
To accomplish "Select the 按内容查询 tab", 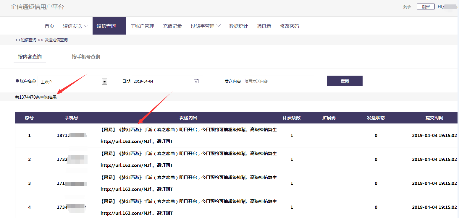I will pyautogui.click(x=30, y=57).
